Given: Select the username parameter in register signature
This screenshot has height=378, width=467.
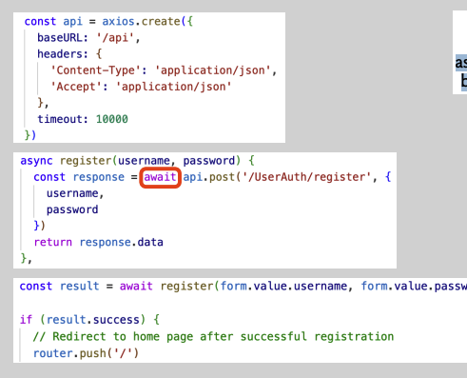Looking at the screenshot, I should point(144,161).
